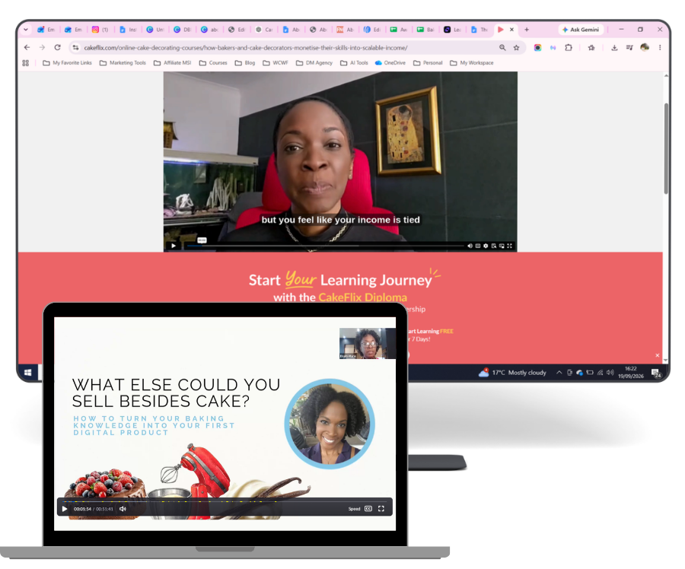
Task: Bookmark this page with the star icon
Action: point(516,47)
